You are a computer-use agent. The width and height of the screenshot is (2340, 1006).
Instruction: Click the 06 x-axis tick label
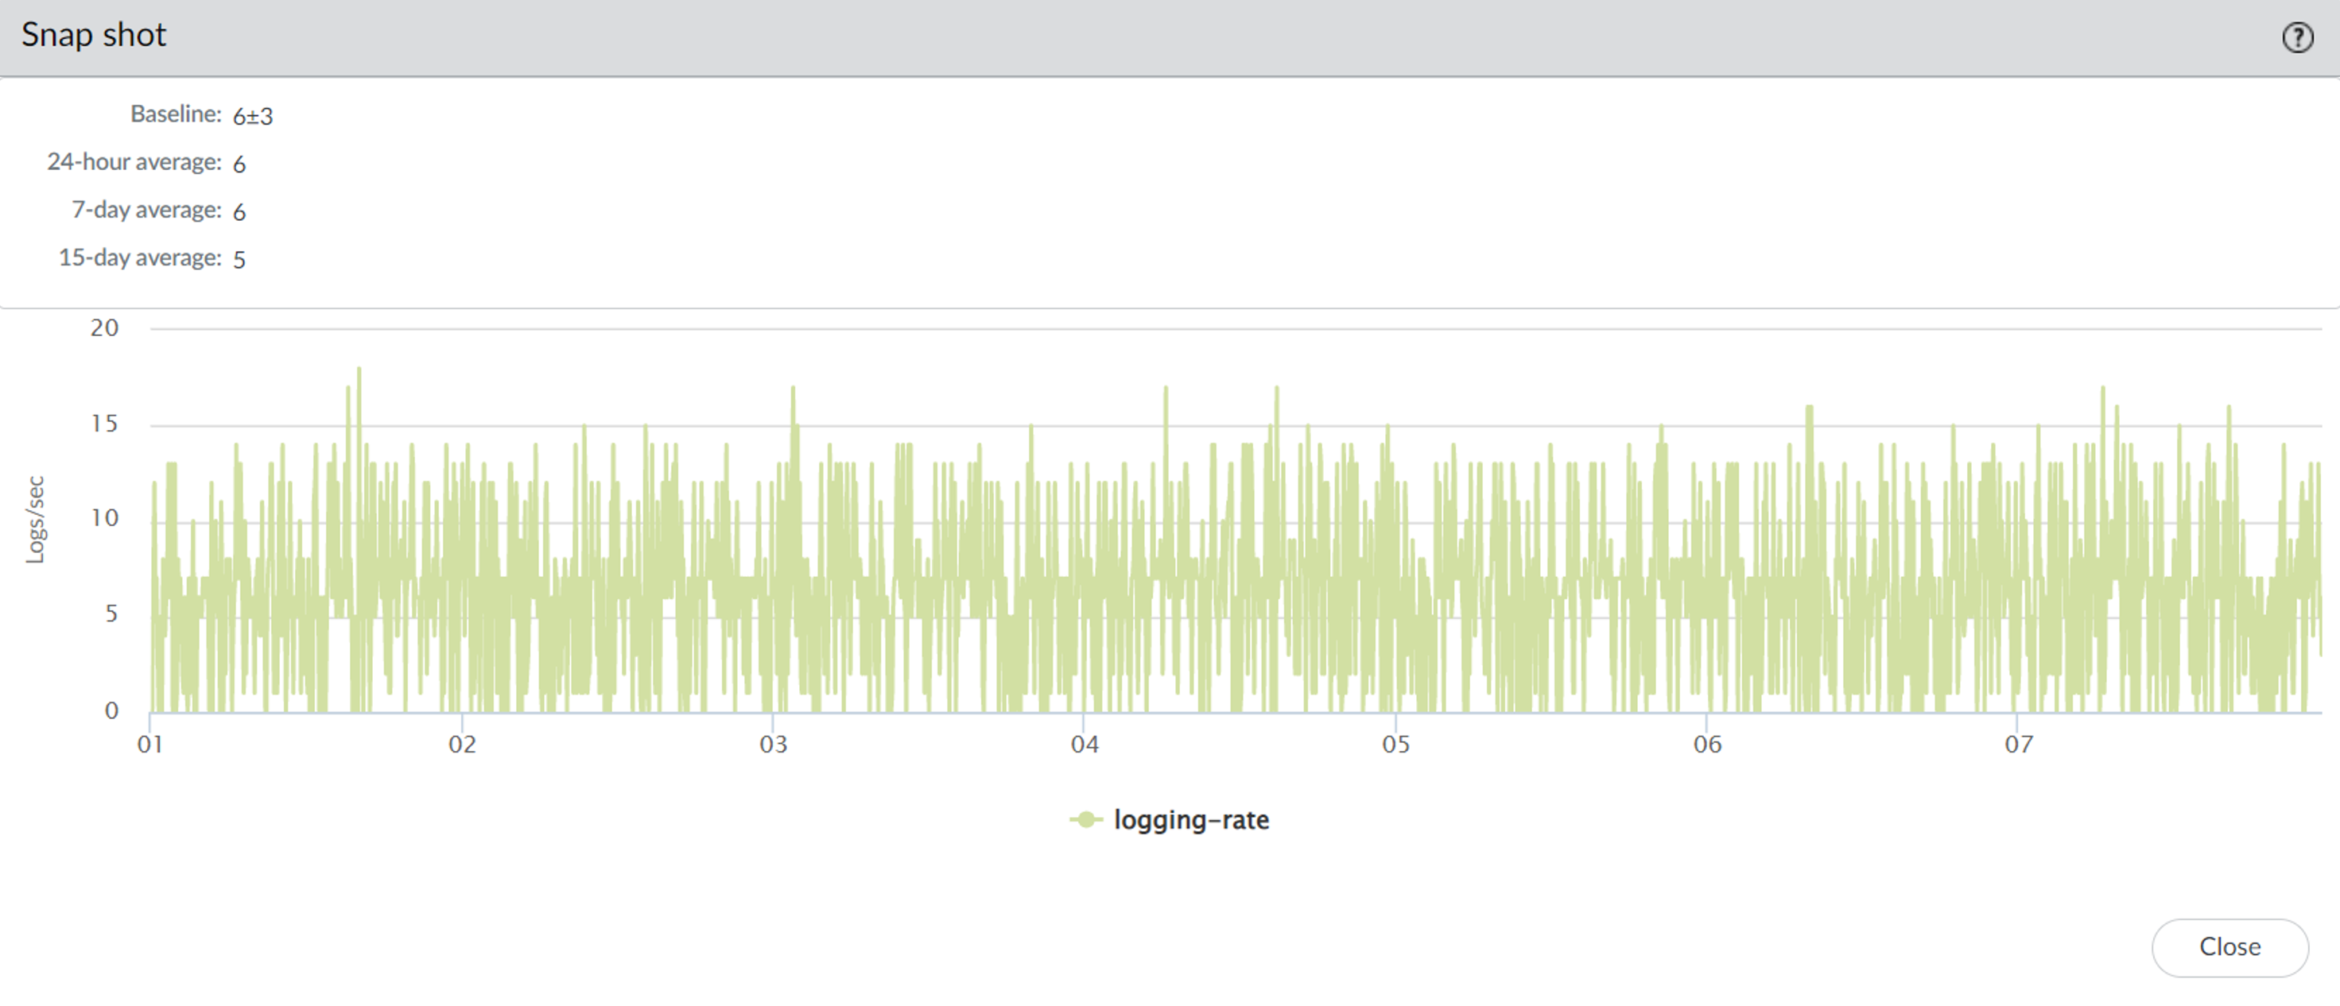tap(1707, 745)
